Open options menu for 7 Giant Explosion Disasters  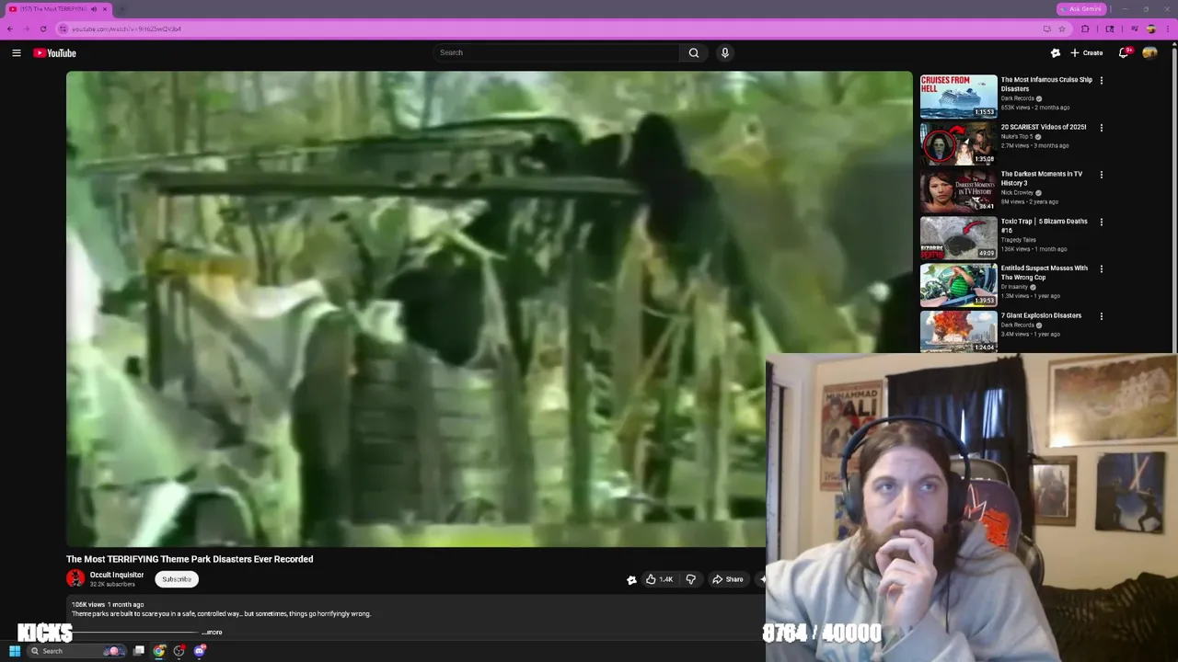(x=1101, y=315)
